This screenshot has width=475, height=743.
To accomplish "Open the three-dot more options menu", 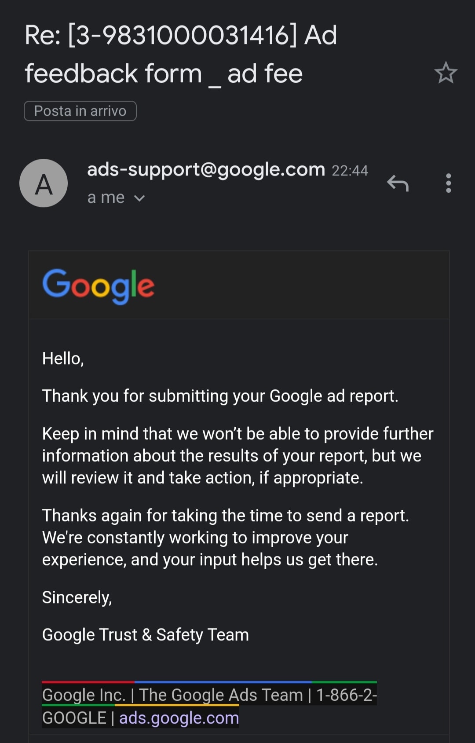I will [x=448, y=183].
